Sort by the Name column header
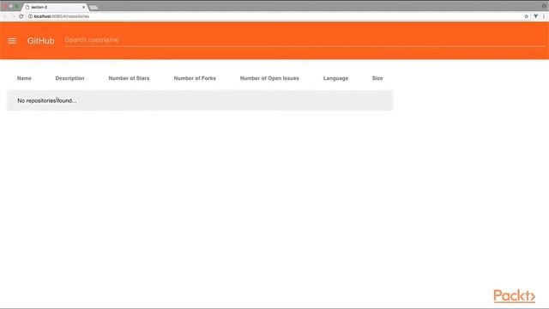The height and width of the screenshot is (309, 549). pyautogui.click(x=24, y=78)
